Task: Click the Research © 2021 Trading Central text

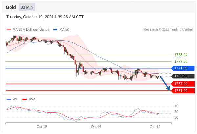Action: coord(168,30)
